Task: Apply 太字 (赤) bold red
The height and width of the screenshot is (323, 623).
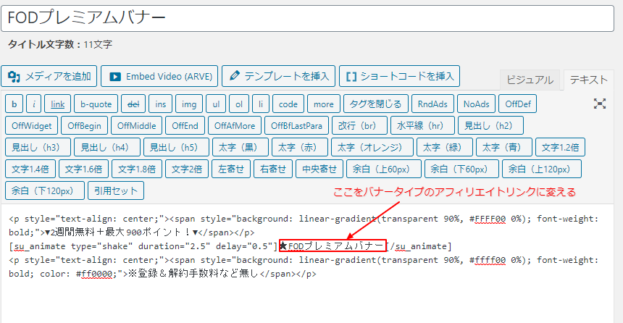Action: 300,148
